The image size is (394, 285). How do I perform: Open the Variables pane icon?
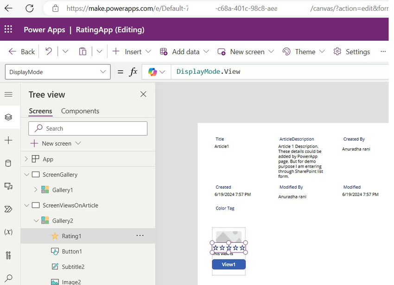[8, 232]
